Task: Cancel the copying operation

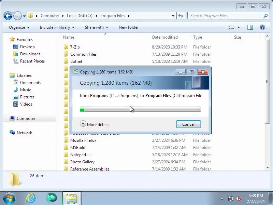Action: (x=188, y=124)
